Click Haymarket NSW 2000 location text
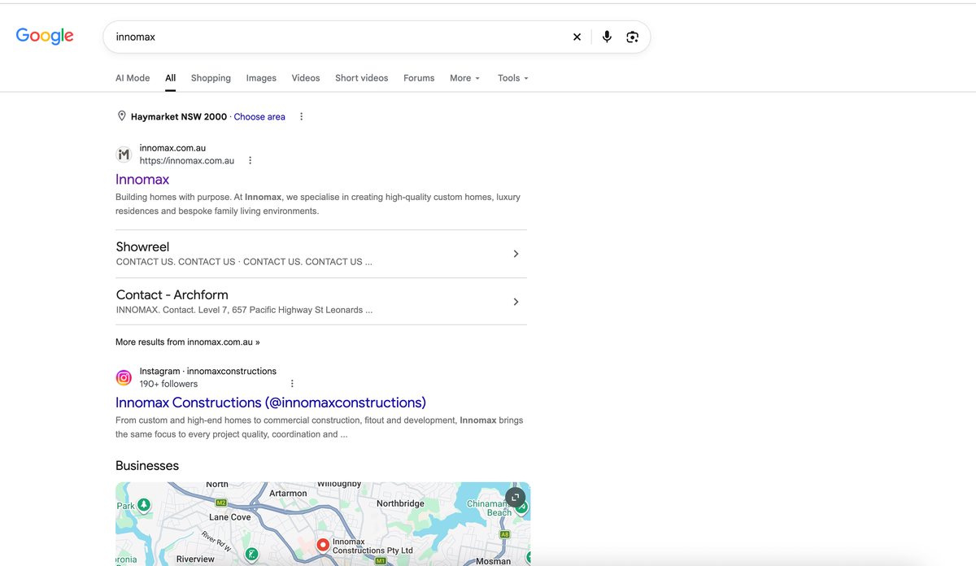The image size is (976, 566). (x=179, y=117)
